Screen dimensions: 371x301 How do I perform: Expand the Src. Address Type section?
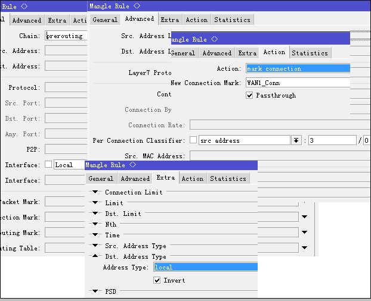click(x=95, y=245)
